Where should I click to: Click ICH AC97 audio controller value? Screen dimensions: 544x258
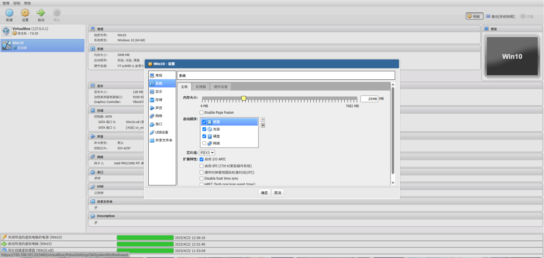click(x=125, y=148)
